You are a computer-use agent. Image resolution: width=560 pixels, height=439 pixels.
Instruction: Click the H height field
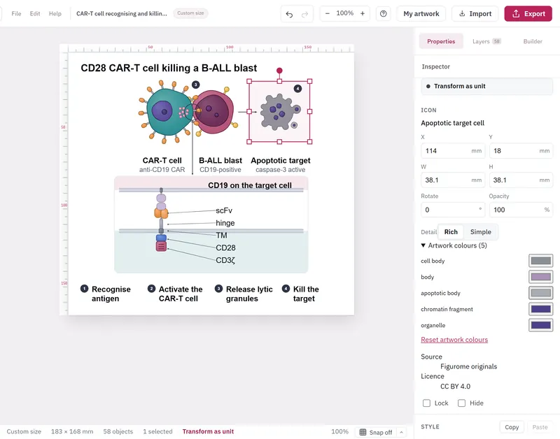tap(521, 180)
